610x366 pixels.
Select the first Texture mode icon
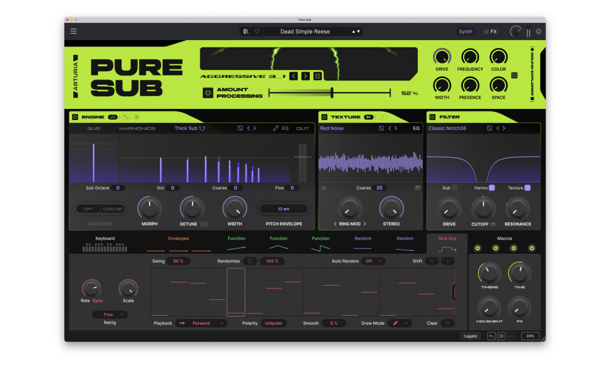pos(369,117)
